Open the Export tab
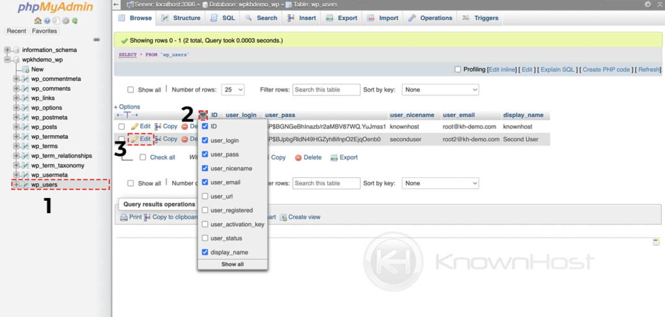665x317 pixels. (x=342, y=18)
